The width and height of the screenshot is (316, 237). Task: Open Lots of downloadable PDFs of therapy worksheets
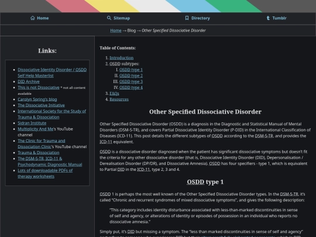coord(45,173)
